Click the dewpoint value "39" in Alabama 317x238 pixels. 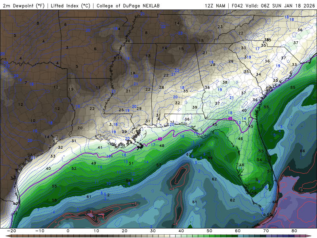195,107
